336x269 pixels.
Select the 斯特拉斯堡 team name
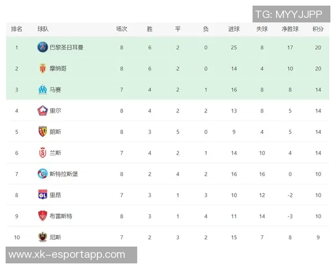64,174
